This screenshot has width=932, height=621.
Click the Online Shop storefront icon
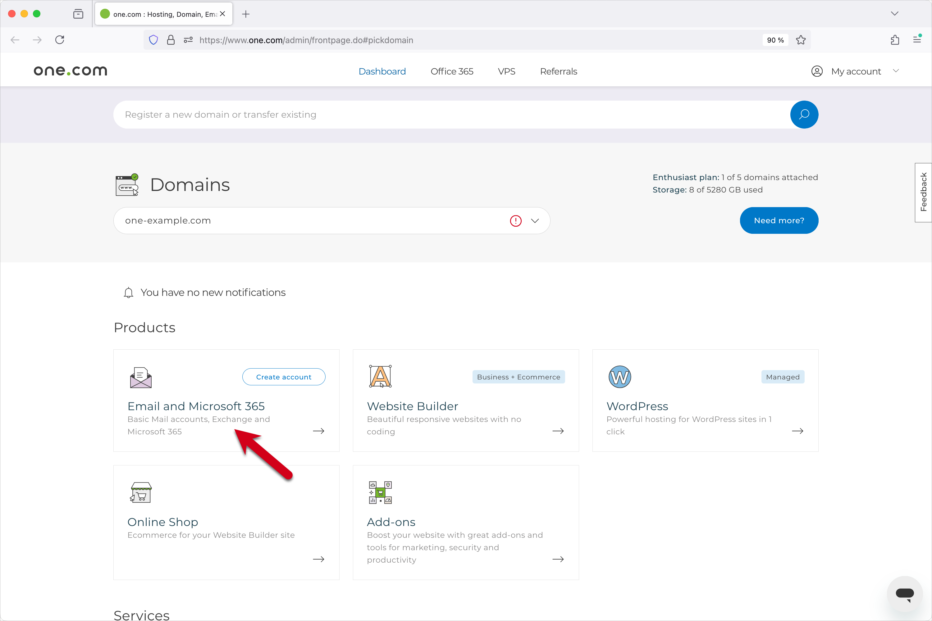point(141,492)
